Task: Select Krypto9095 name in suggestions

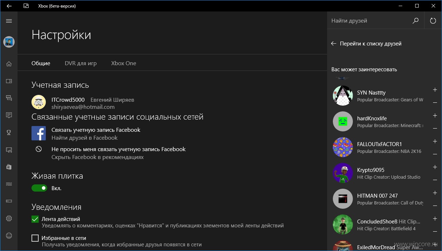Action: 371,170
